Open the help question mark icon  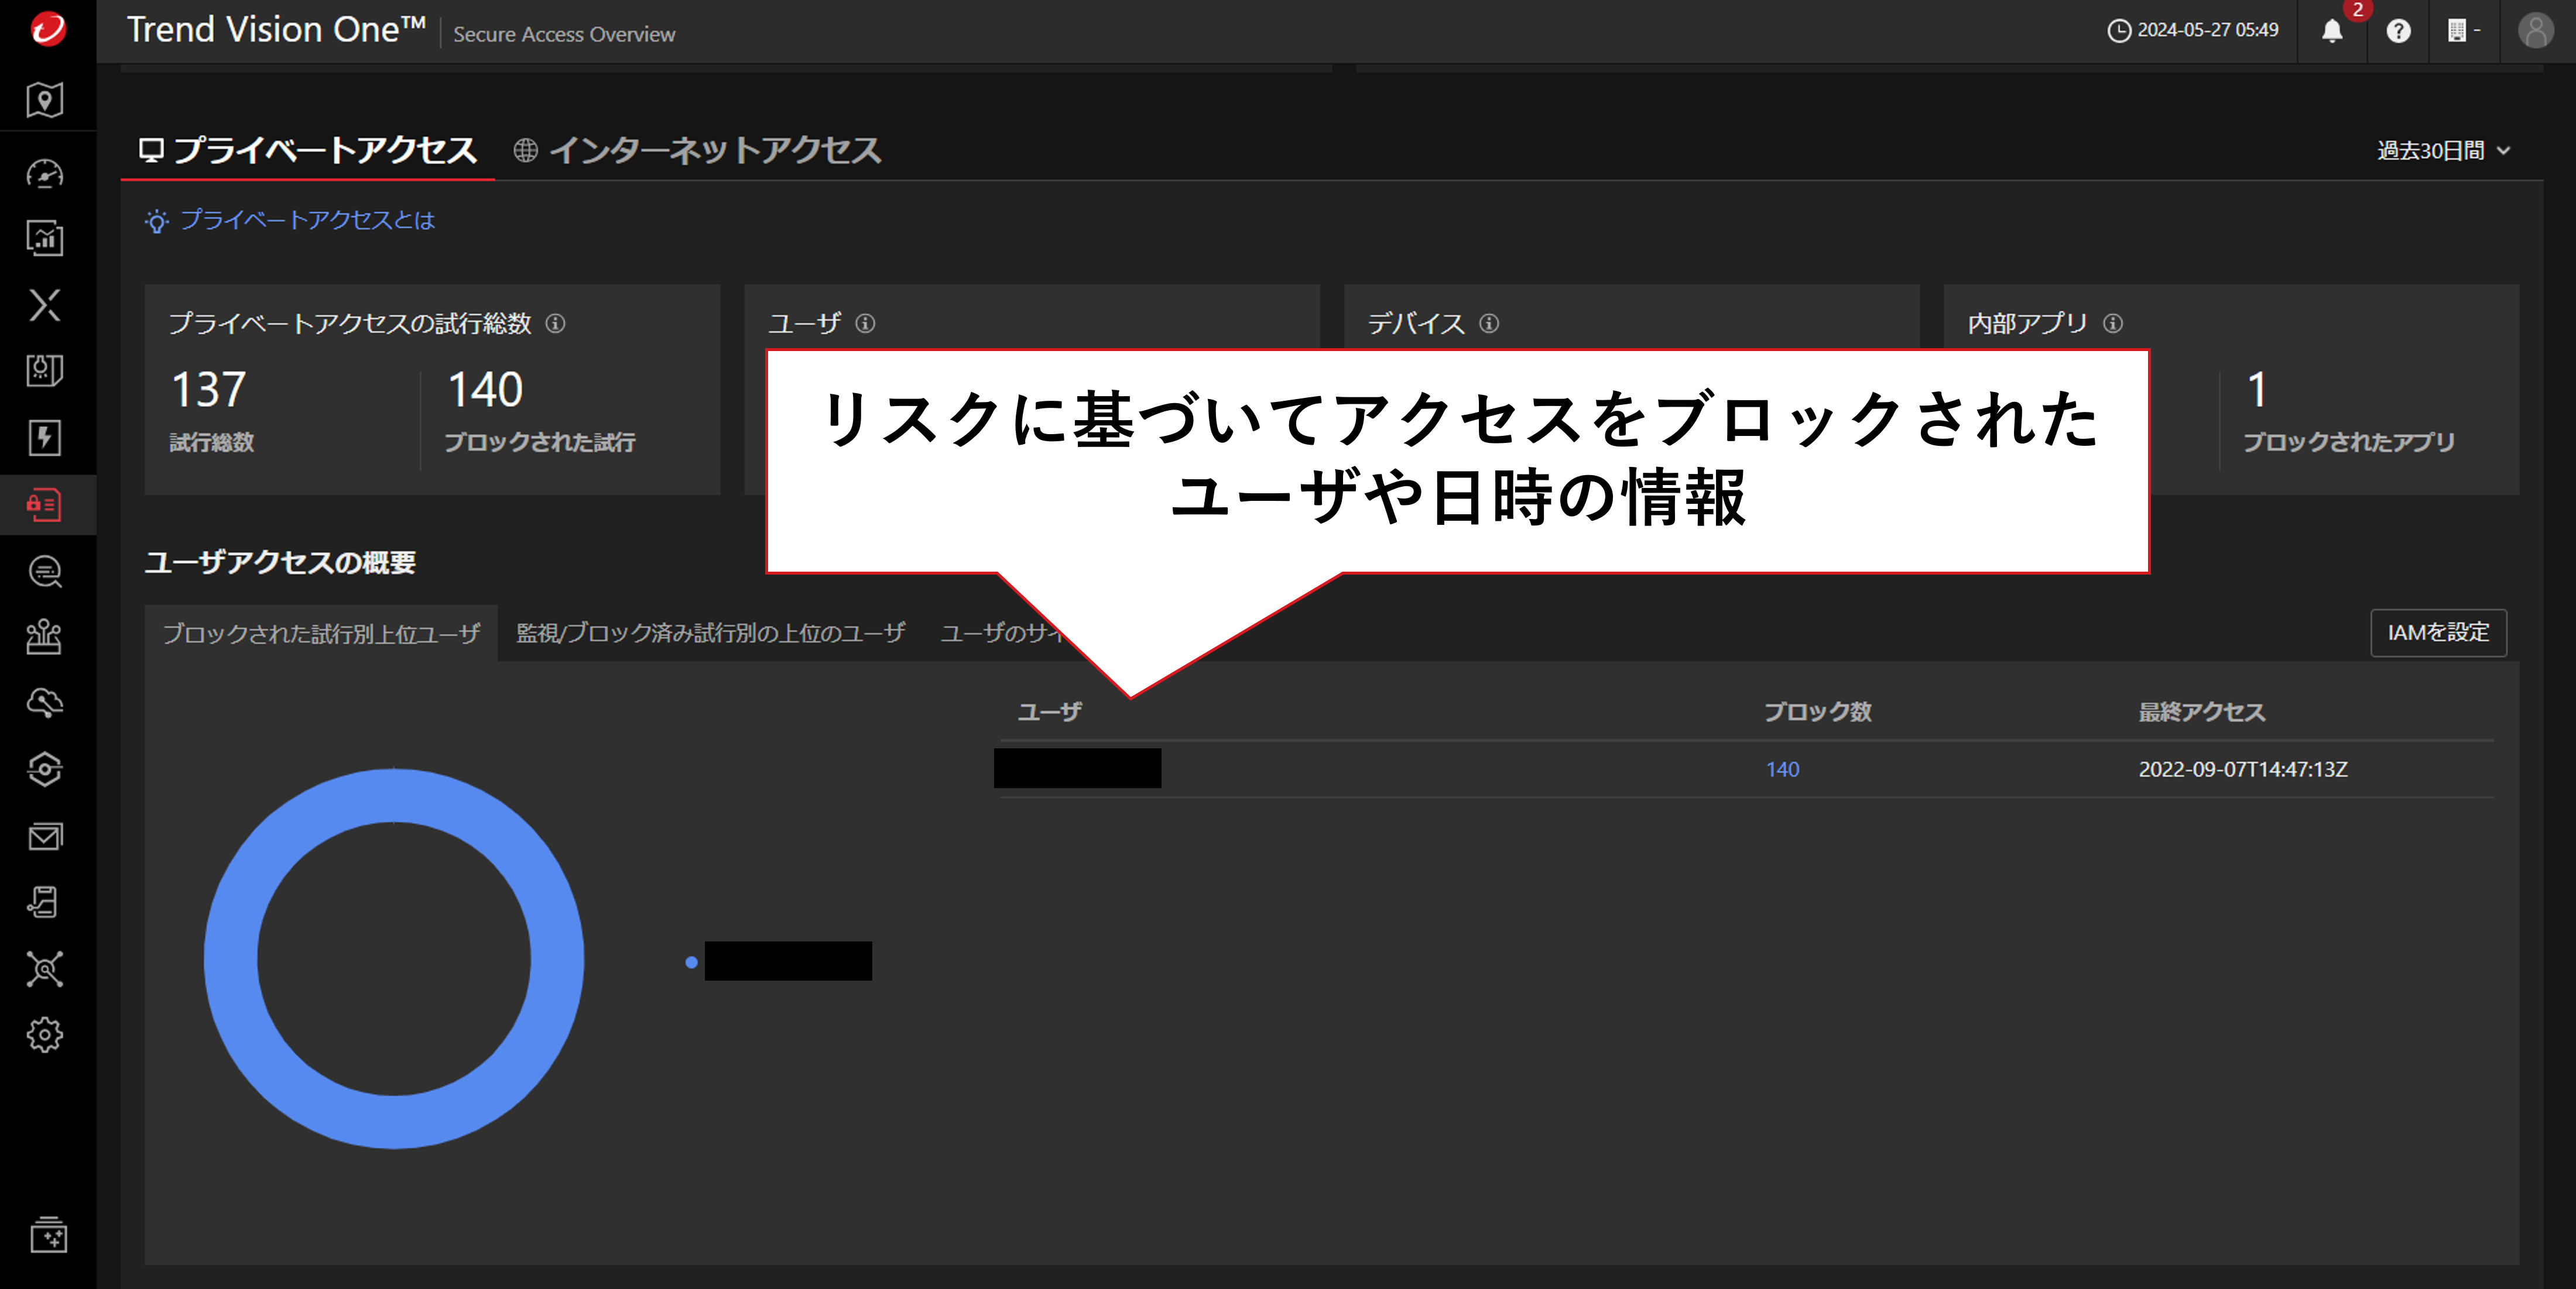tap(2398, 31)
